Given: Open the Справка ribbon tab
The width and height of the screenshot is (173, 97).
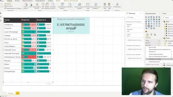Looking at the screenshot, I should click(x=50, y=1).
